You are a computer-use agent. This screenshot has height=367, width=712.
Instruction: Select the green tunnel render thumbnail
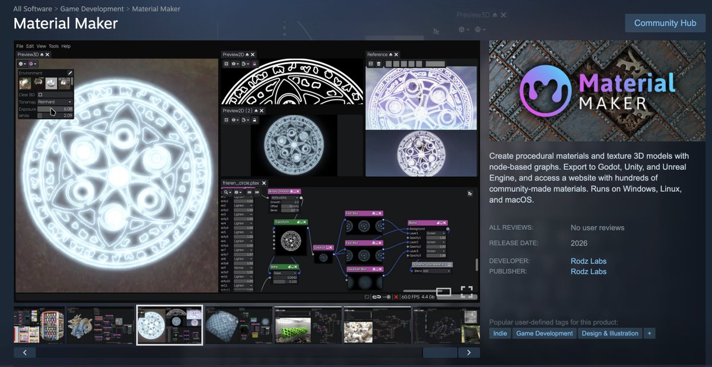pyautogui.click(x=308, y=325)
